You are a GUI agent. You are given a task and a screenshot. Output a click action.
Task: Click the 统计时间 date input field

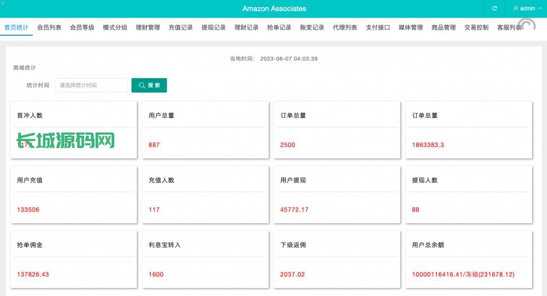pos(91,85)
